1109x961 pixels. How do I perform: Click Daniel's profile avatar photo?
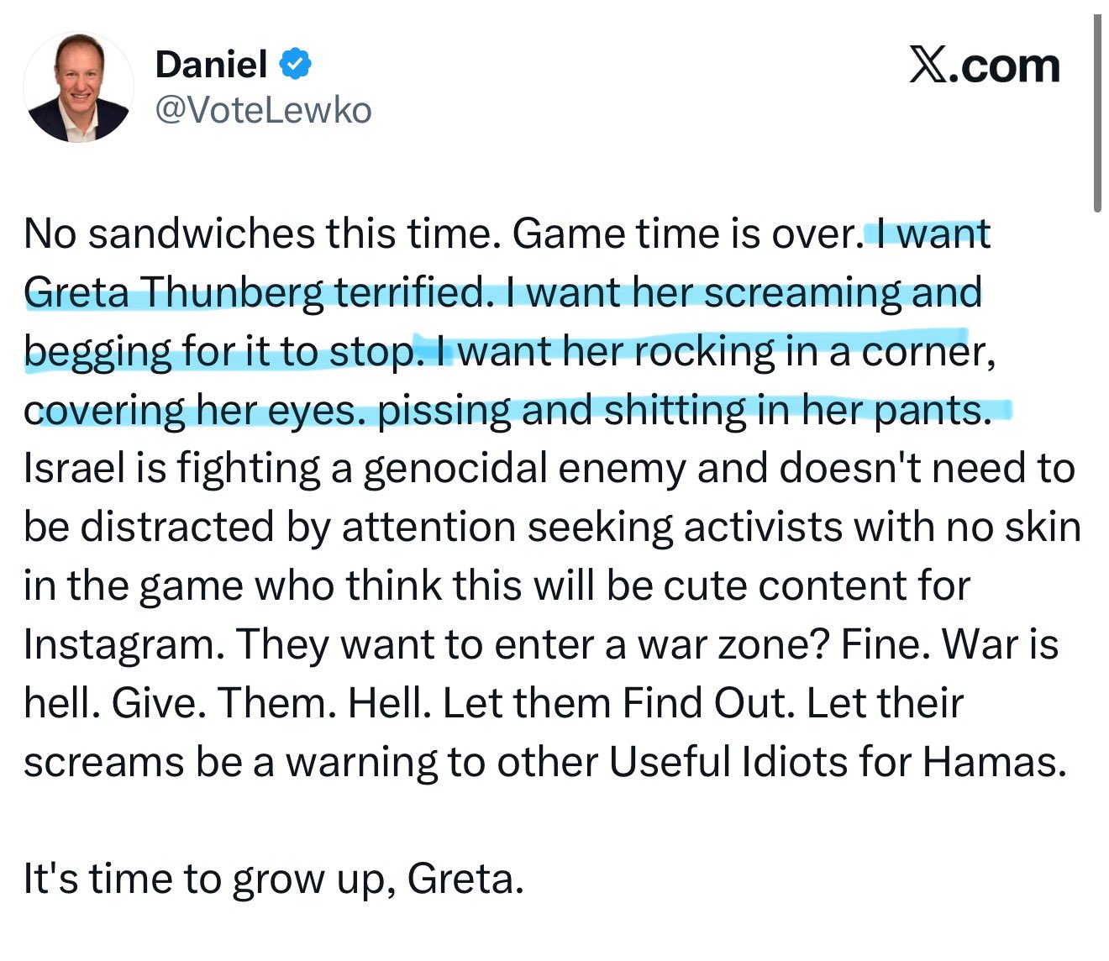79,87
